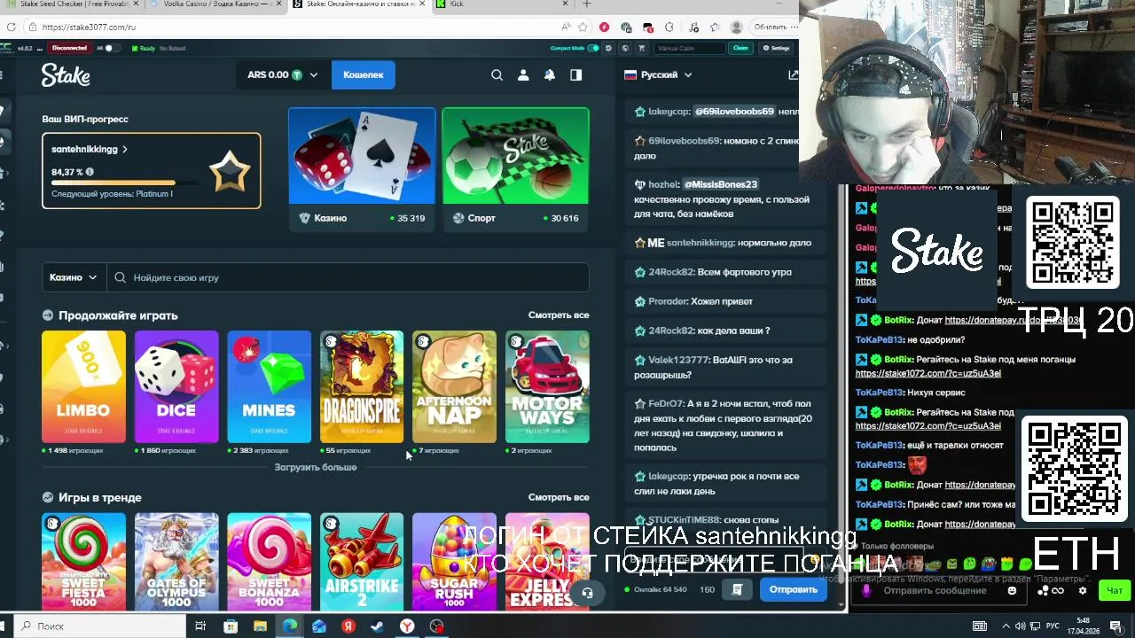Screen dimensions: 1135x638
Task: Toggle the AR switch in the extension bar
Action: click(x=111, y=48)
